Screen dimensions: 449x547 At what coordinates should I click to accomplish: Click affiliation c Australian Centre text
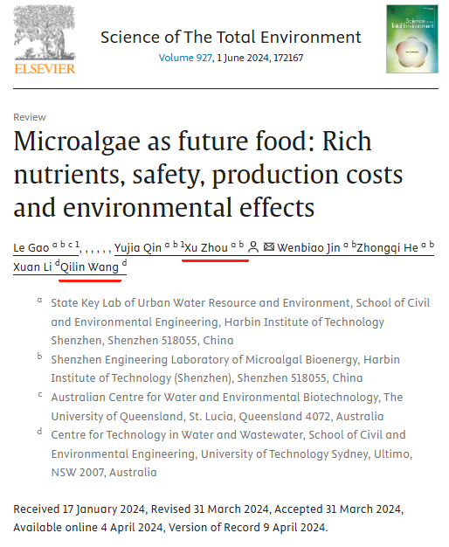click(x=227, y=406)
